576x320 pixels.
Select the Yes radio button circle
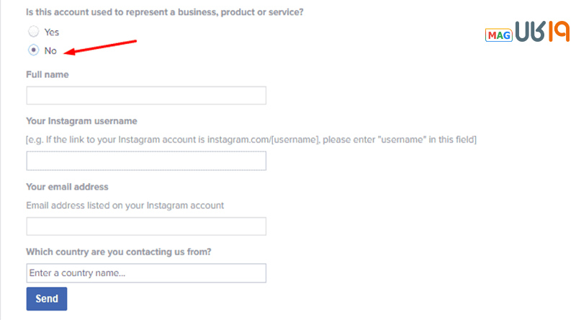coord(33,32)
